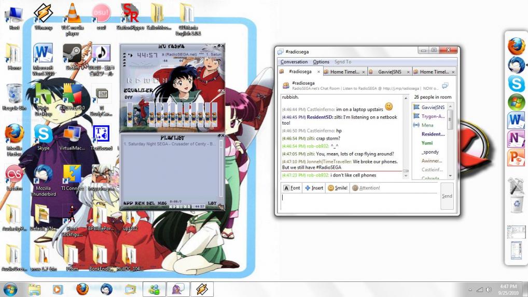Open the Smile! emoticon picker
Screen dimensions: 528x297
coord(338,188)
